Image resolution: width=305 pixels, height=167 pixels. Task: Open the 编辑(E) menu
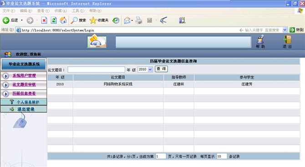point(26,10)
